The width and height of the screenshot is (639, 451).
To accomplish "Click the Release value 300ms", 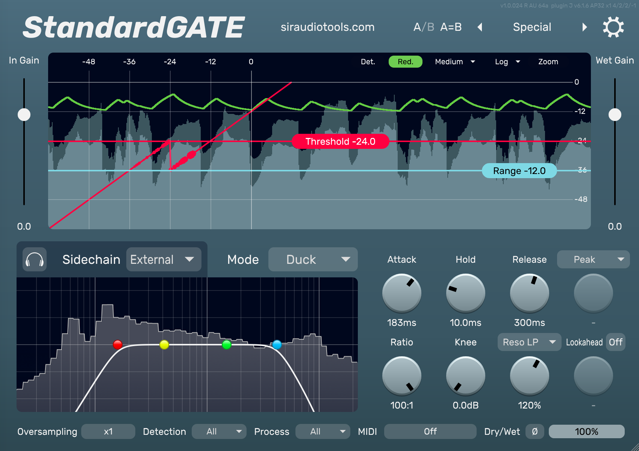I will click(530, 322).
